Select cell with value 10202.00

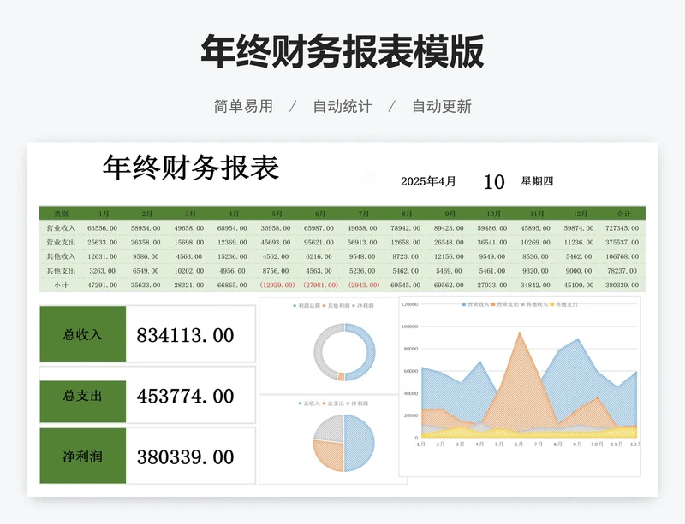(x=188, y=270)
